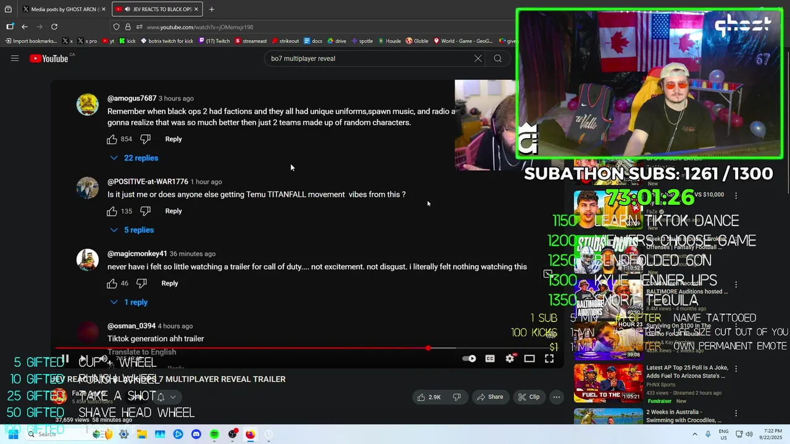
Task: Open a new browser tab
Action: click(x=212, y=9)
